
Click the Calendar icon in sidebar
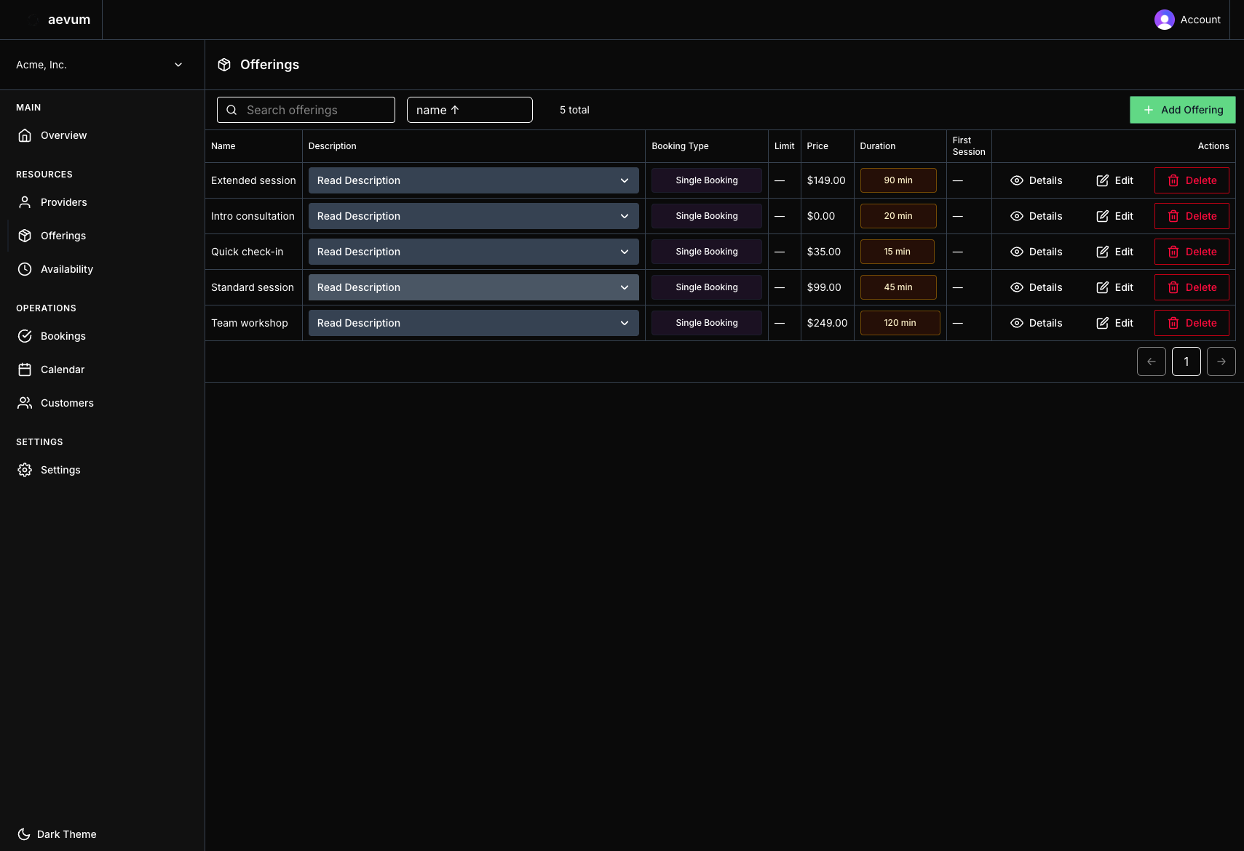pyautogui.click(x=25, y=369)
